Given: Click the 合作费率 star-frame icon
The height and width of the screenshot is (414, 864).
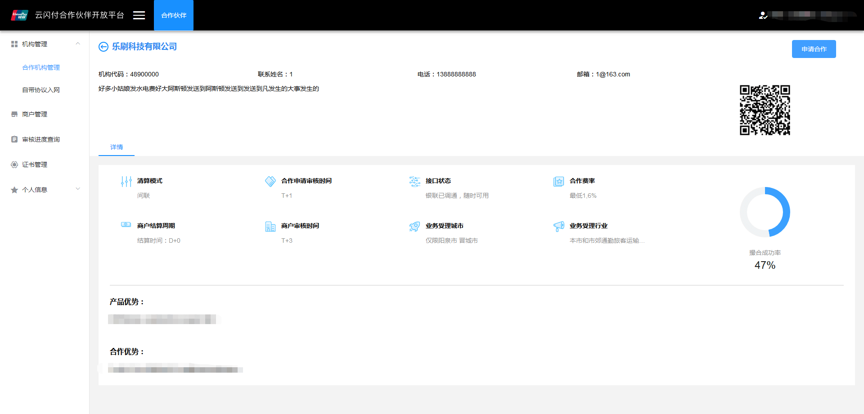Looking at the screenshot, I should tap(559, 181).
